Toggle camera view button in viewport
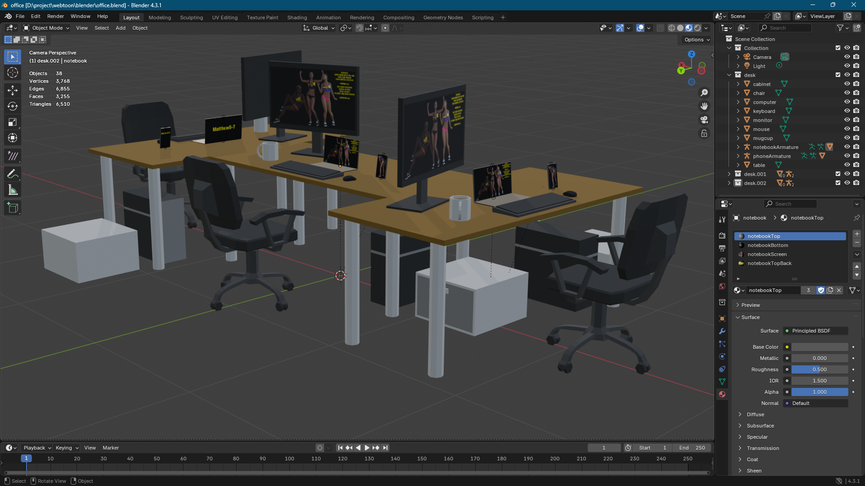Viewport: 865px width, 486px height. coord(704,120)
